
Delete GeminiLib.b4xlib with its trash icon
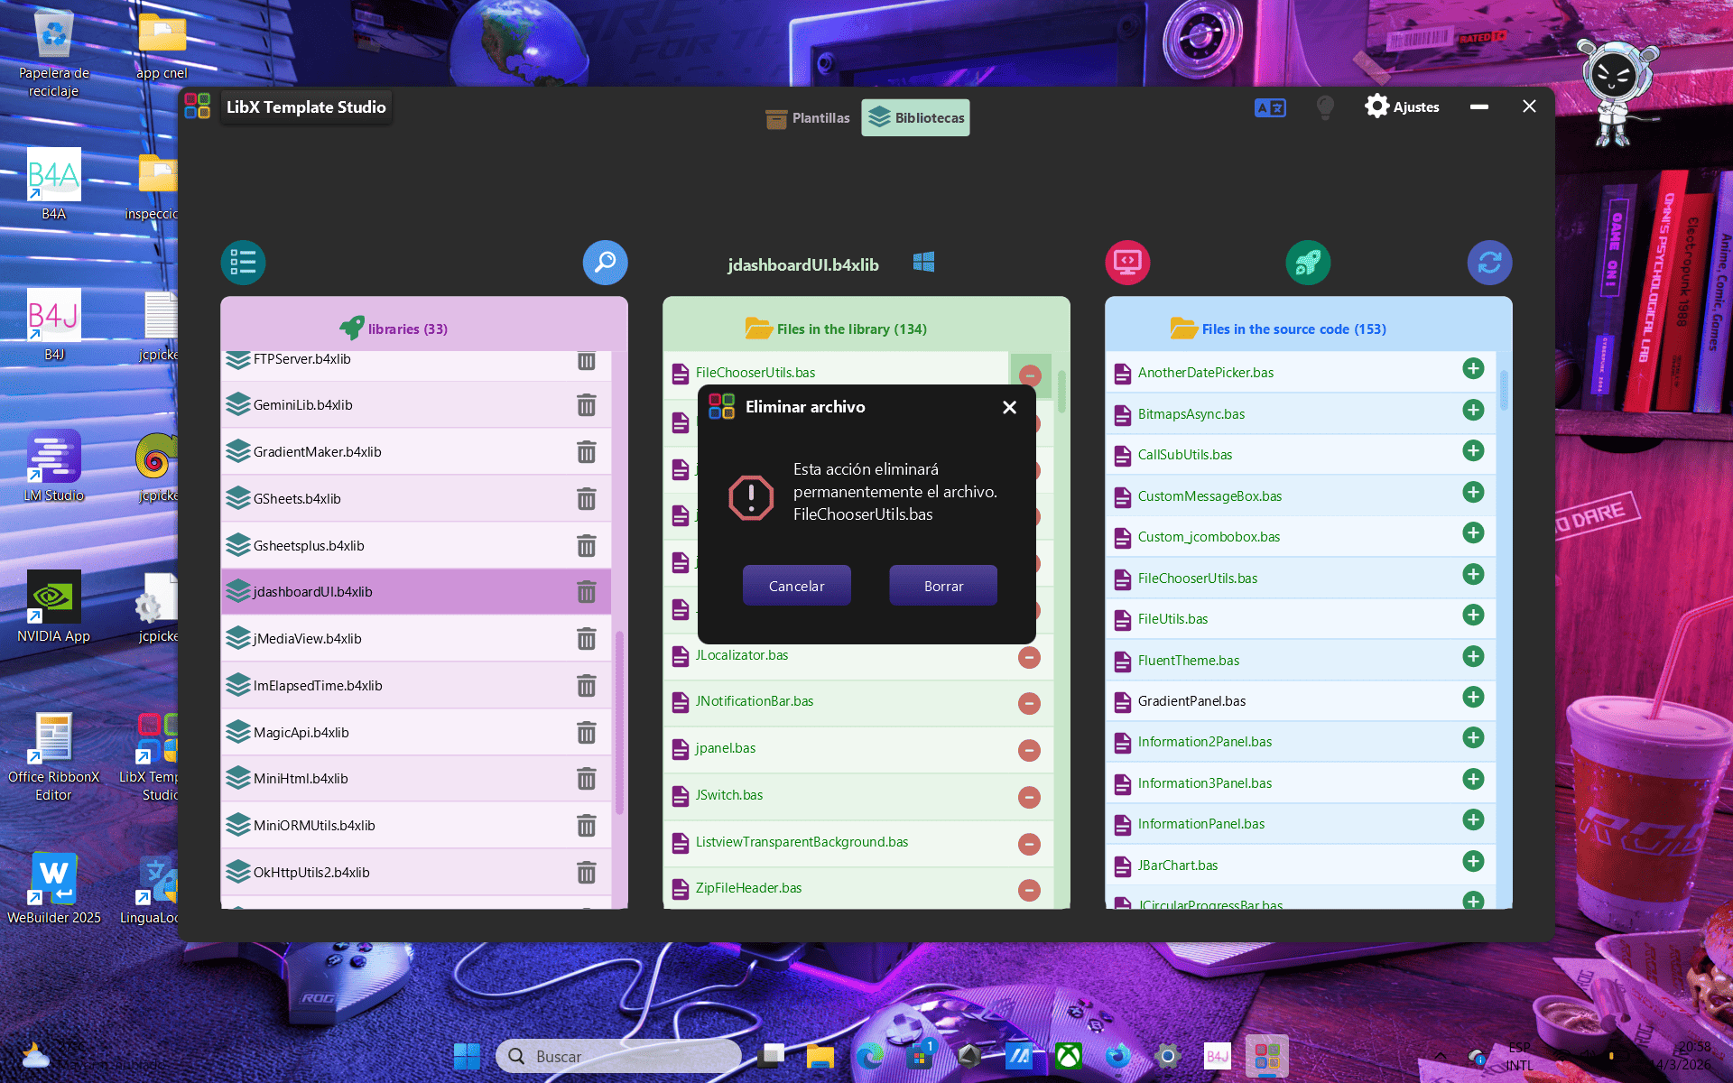click(x=587, y=405)
